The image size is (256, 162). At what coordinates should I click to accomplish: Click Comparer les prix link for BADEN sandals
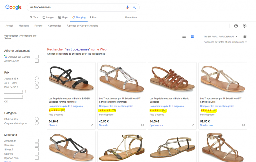tap(66, 106)
